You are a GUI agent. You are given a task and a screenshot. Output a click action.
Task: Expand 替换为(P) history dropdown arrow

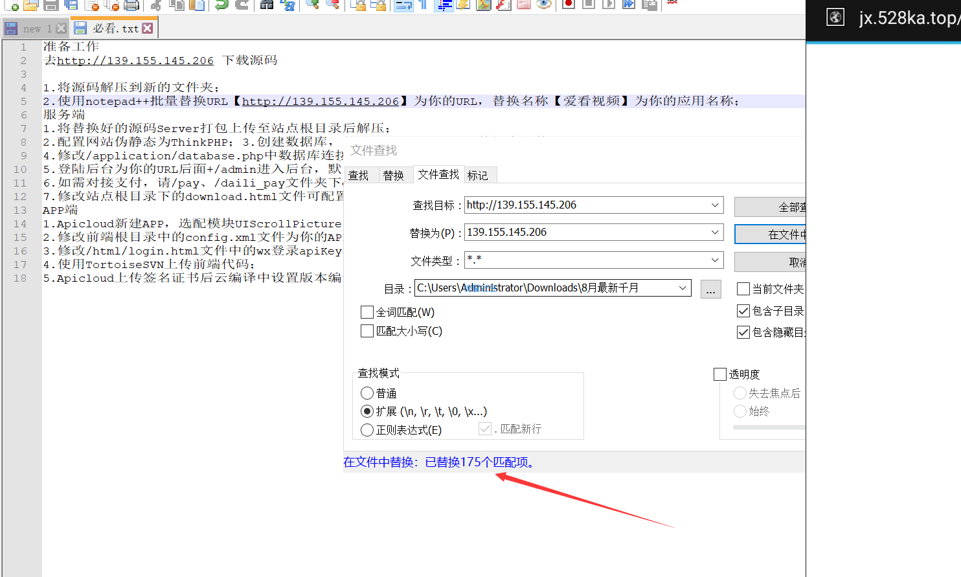click(715, 232)
